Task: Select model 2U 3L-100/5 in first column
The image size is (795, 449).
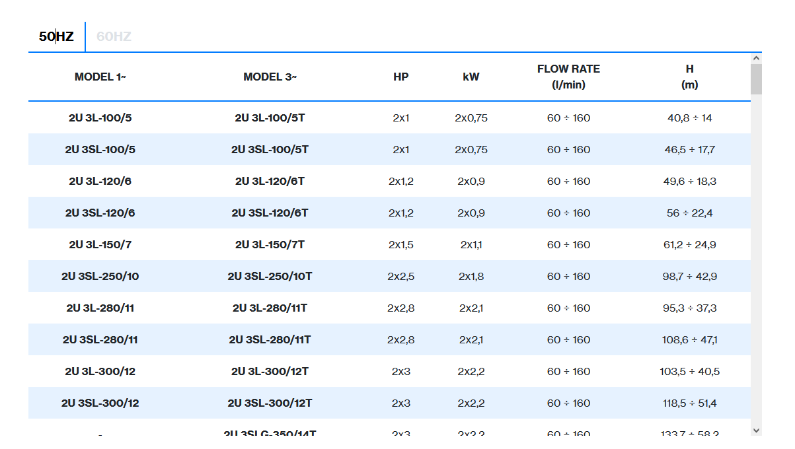Action: point(100,118)
